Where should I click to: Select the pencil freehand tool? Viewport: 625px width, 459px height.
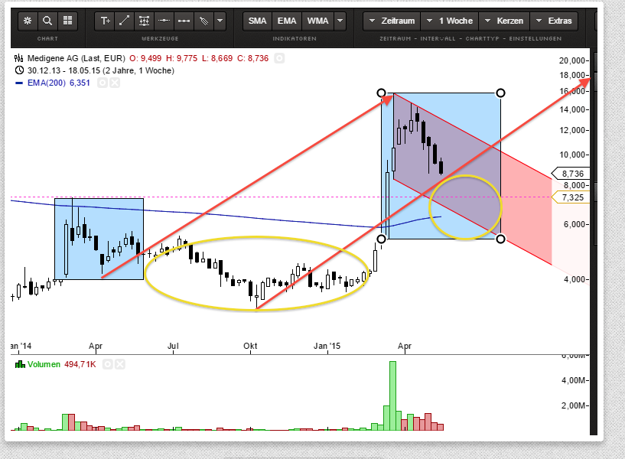(x=203, y=21)
